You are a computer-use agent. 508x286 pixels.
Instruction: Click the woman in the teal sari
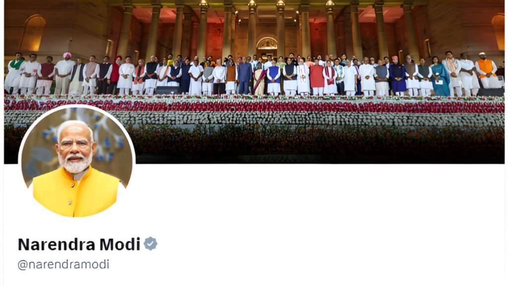(x=440, y=76)
